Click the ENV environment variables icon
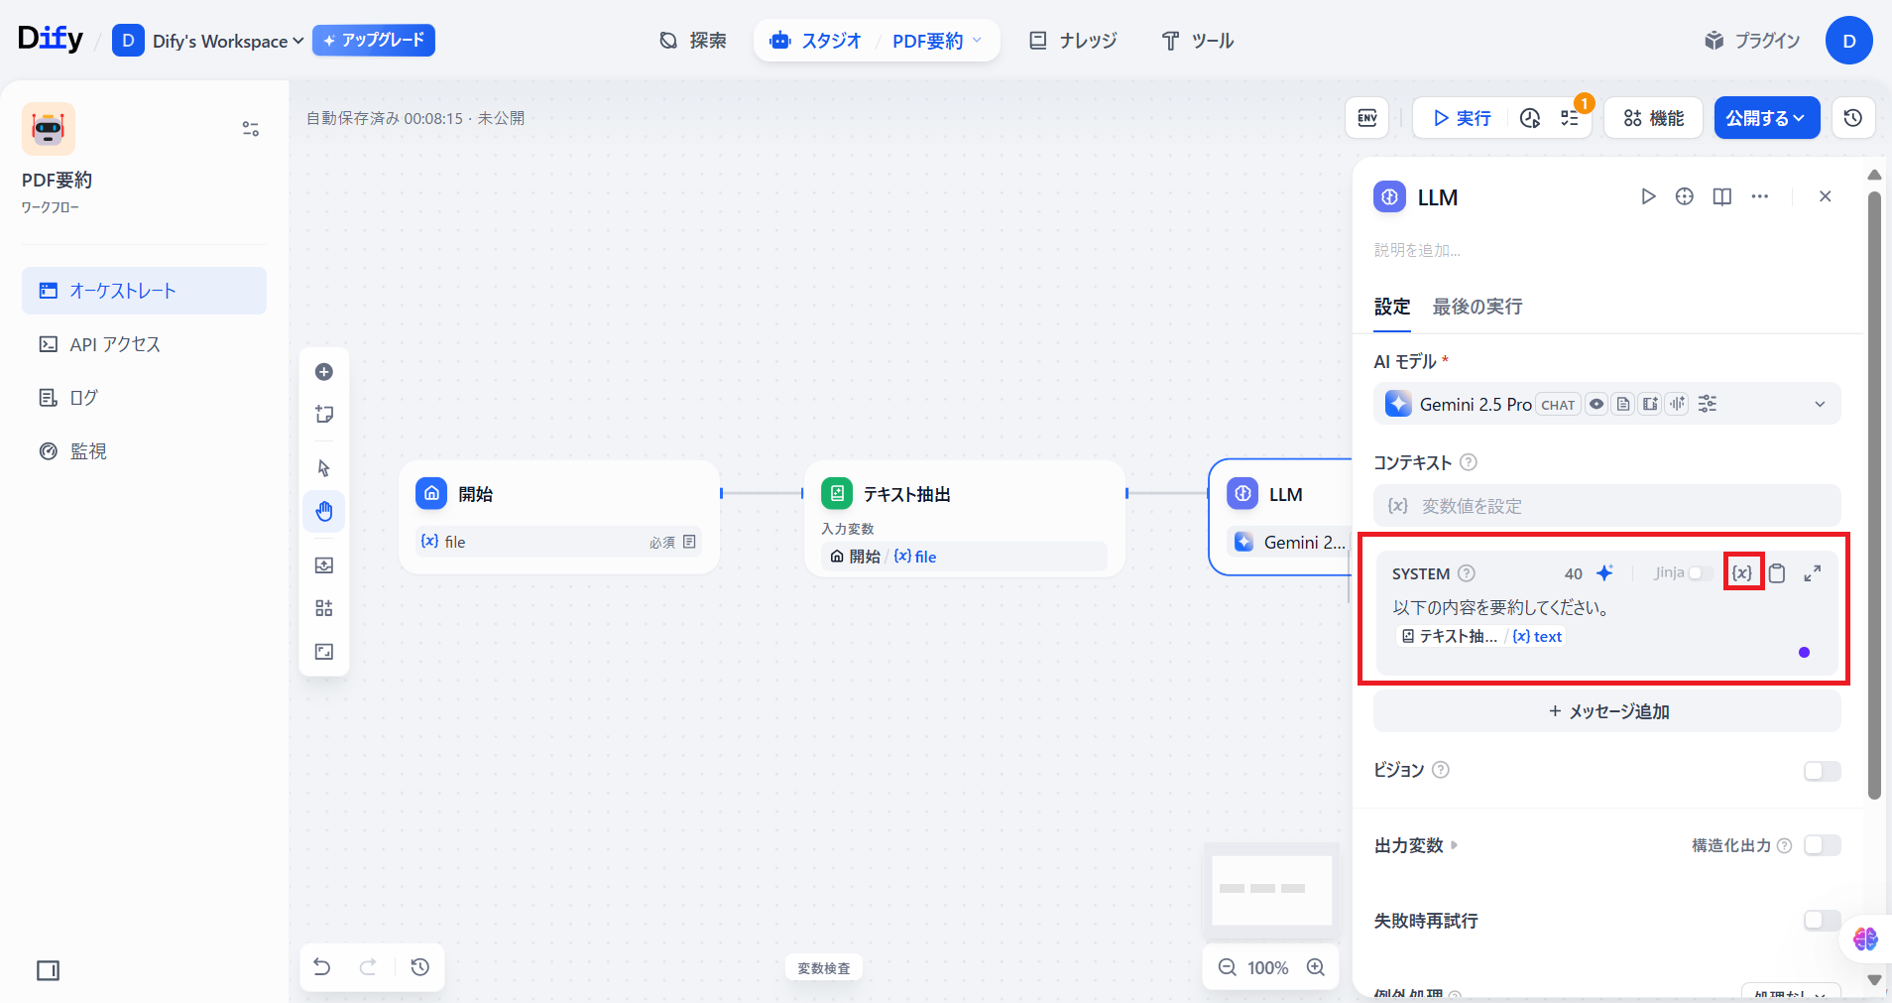1892x1003 pixels. pos(1366,118)
